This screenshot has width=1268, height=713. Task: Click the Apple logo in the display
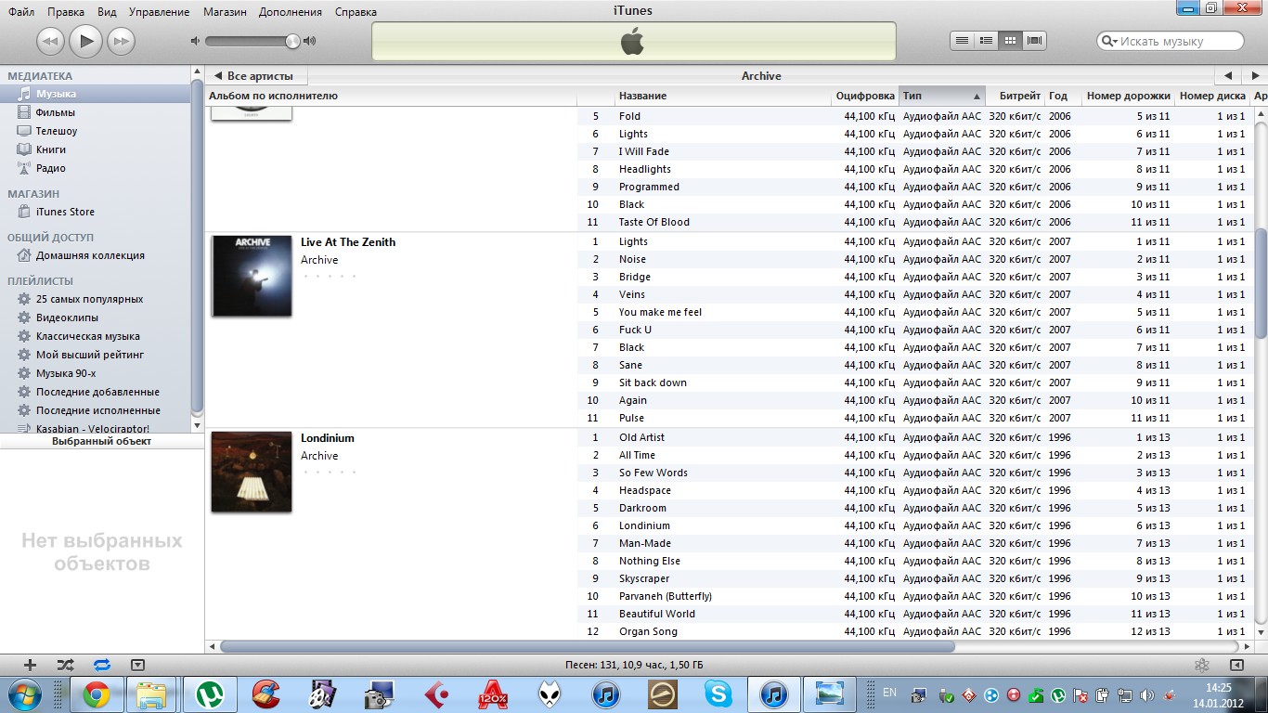pyautogui.click(x=633, y=42)
